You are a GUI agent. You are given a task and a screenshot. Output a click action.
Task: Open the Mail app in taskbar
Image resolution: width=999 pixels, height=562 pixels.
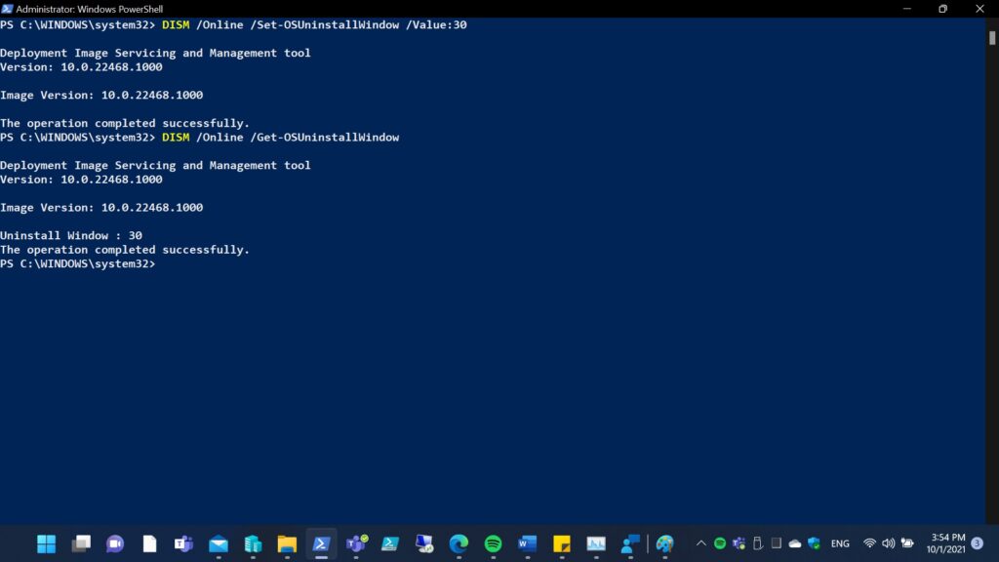219,543
